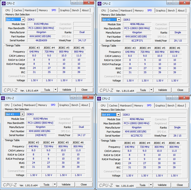Click Tools button in Slot #1 window

(47, 90)
